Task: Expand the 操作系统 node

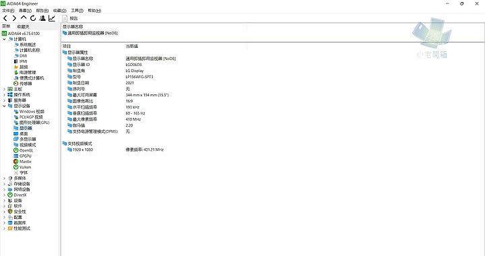Action: pyautogui.click(x=4, y=94)
